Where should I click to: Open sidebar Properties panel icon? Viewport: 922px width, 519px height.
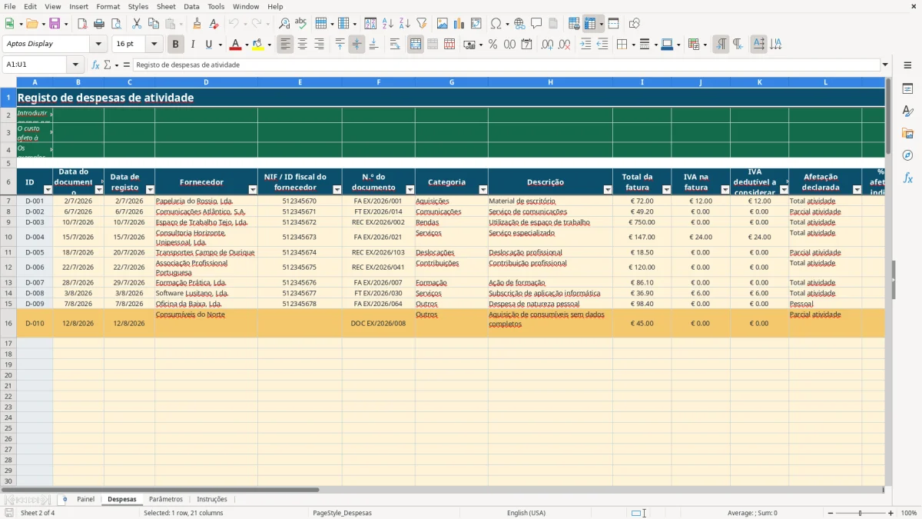point(907,89)
